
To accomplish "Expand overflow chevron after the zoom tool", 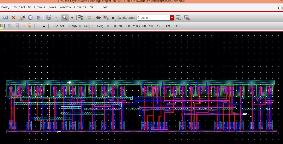I will [72, 18].
